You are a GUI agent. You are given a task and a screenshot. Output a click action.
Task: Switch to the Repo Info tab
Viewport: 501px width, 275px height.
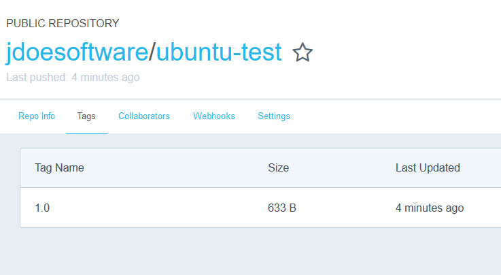coord(37,116)
